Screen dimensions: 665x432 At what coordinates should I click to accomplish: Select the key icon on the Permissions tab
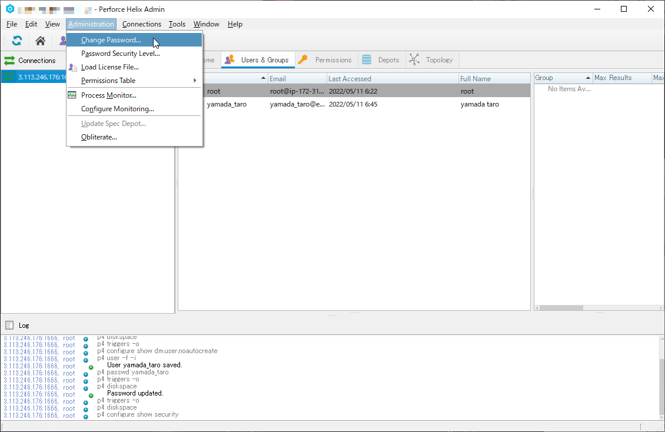[x=302, y=59]
